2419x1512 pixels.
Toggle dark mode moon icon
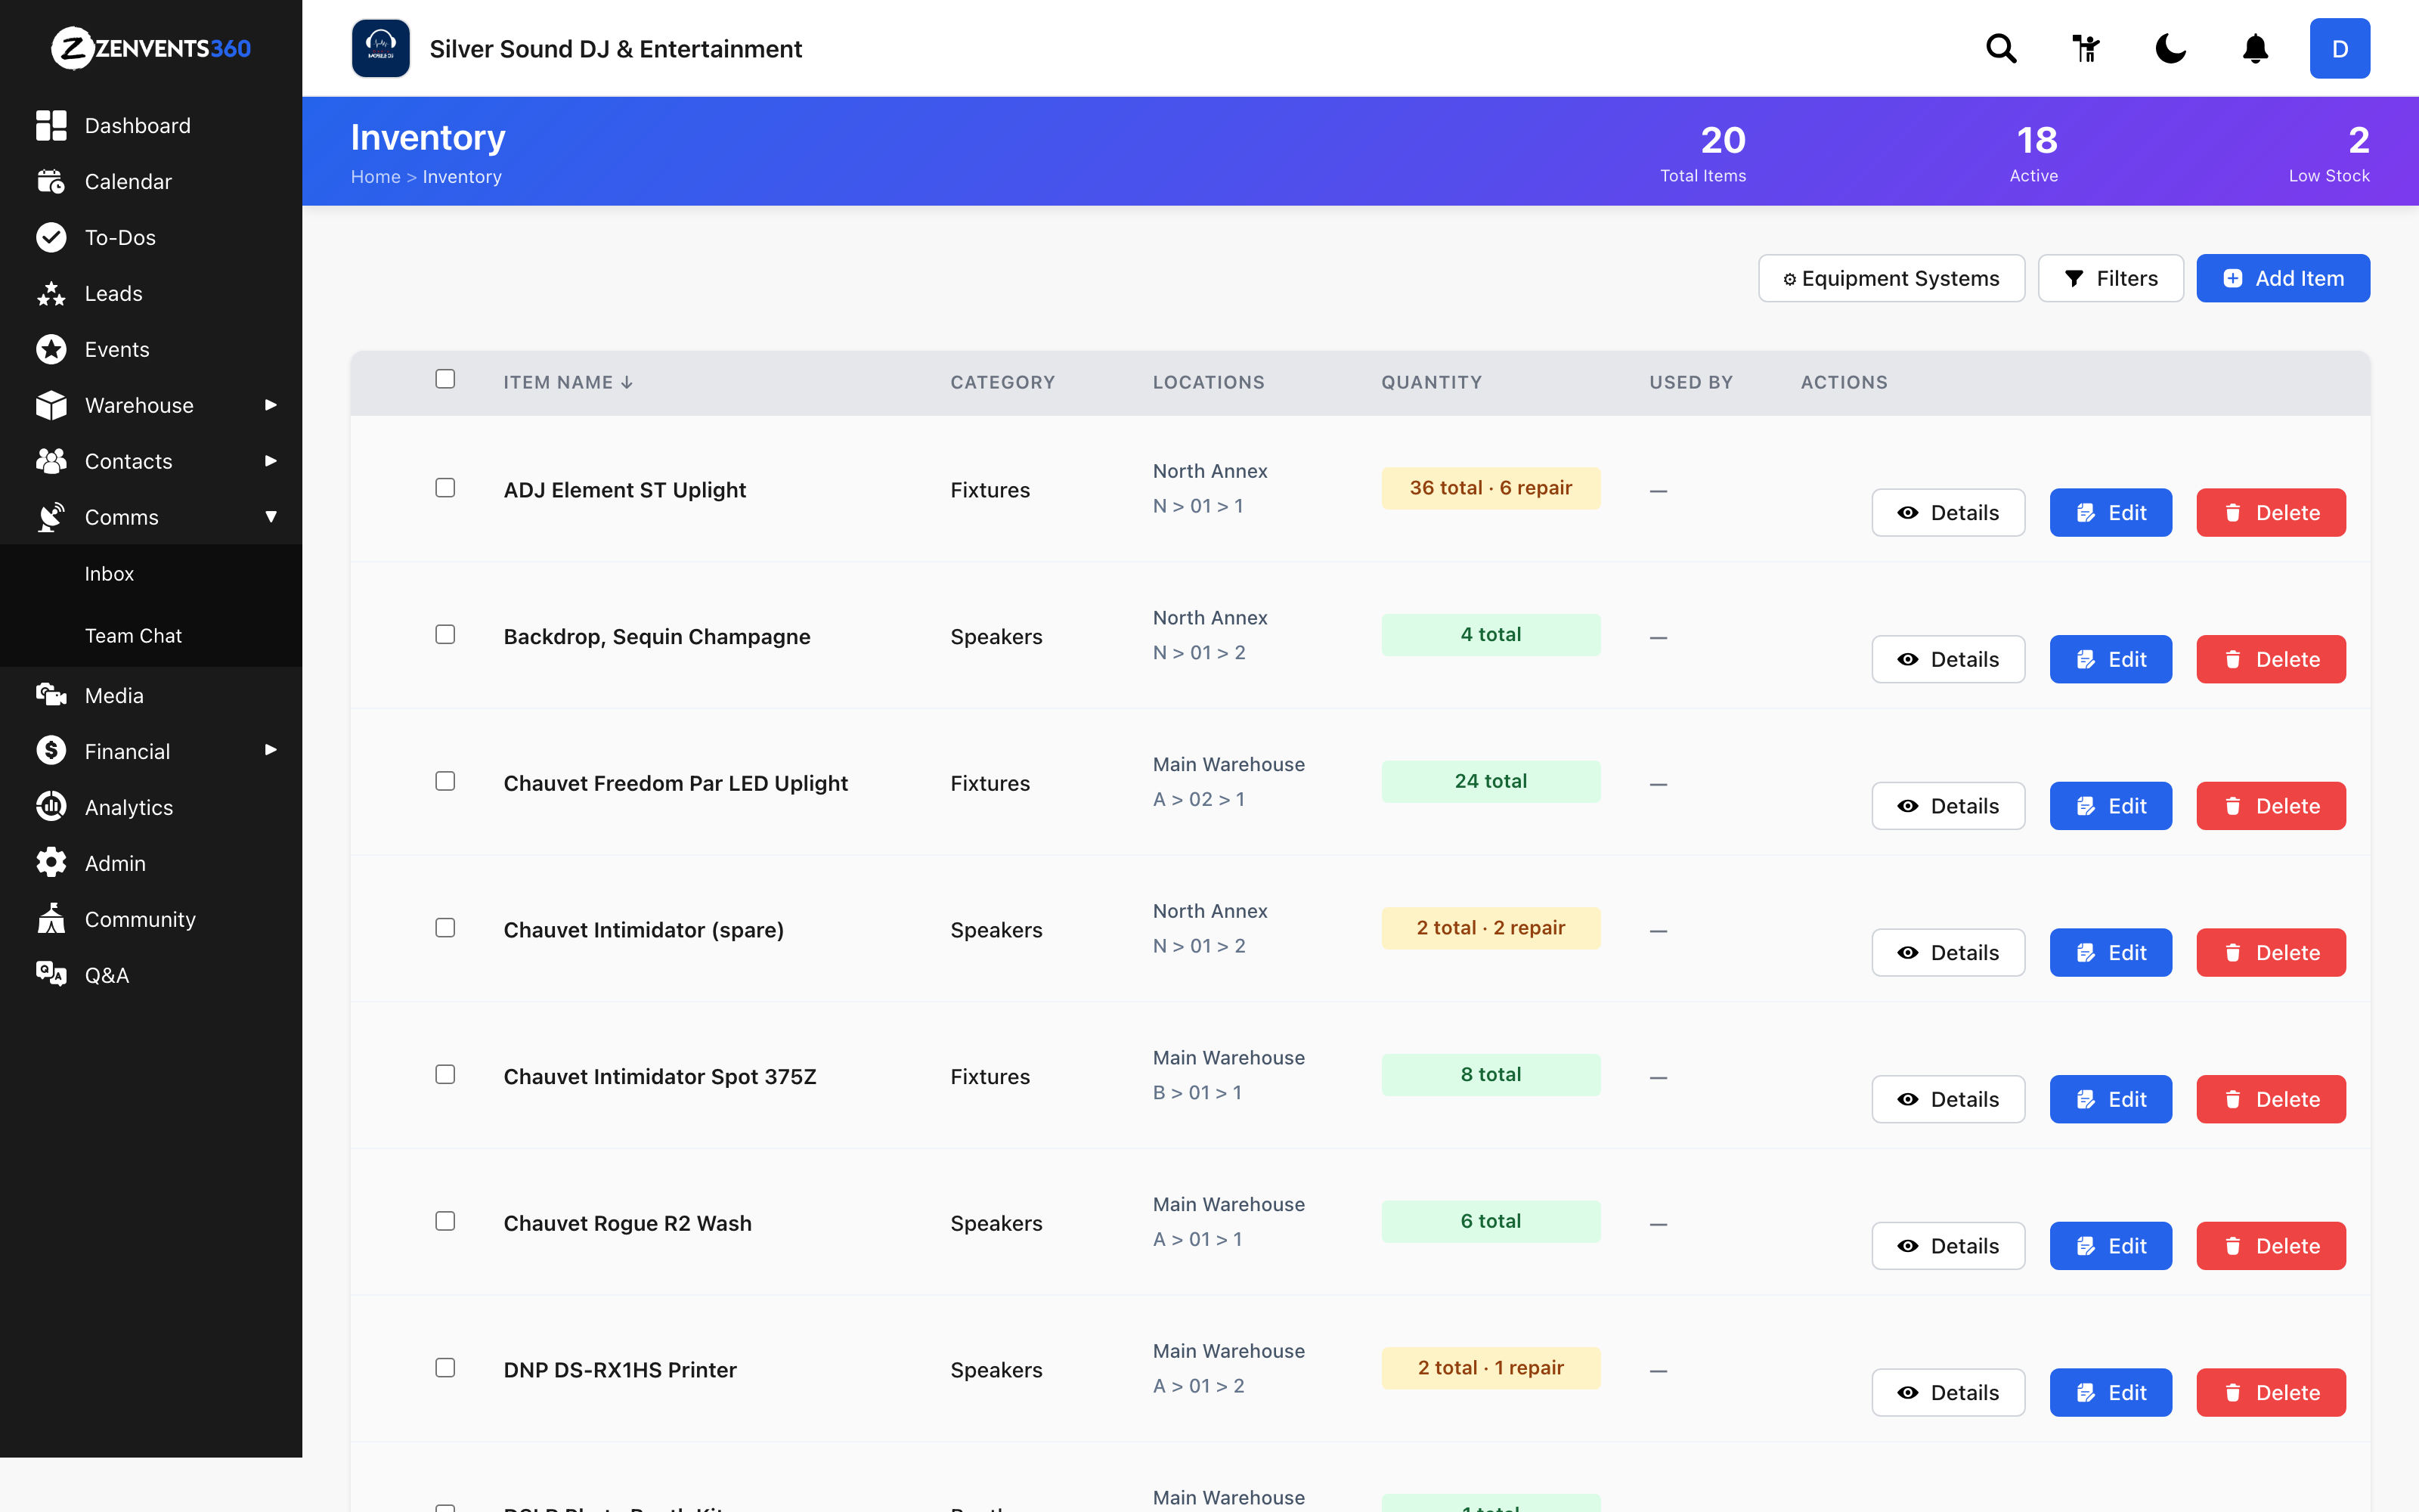(2170, 48)
